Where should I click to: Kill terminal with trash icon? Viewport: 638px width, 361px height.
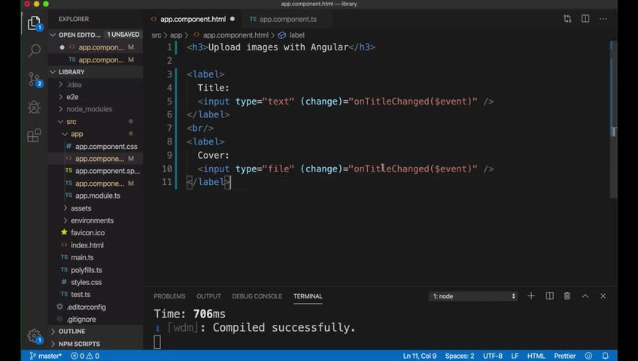(x=567, y=296)
